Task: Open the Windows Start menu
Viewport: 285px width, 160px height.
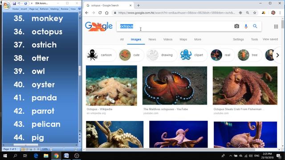Action: 5,156
